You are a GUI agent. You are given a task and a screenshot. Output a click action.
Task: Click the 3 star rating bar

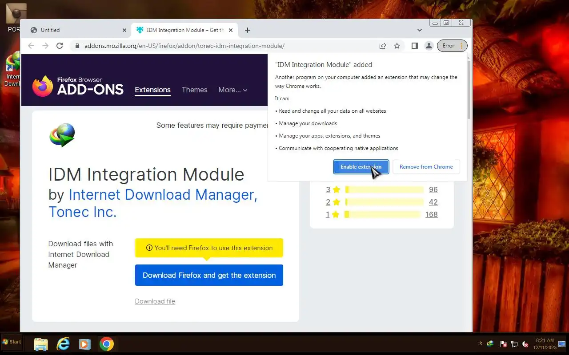(385, 189)
